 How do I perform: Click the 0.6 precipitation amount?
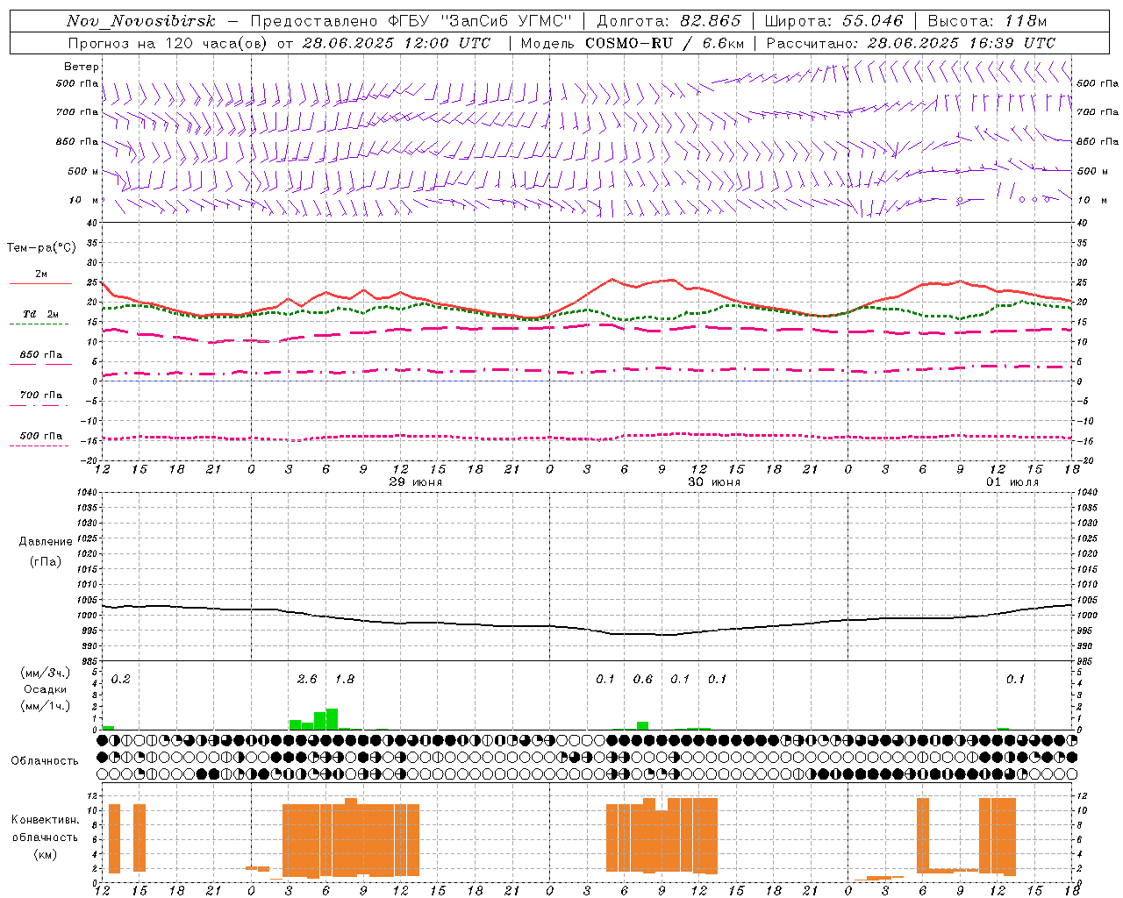[x=643, y=679]
